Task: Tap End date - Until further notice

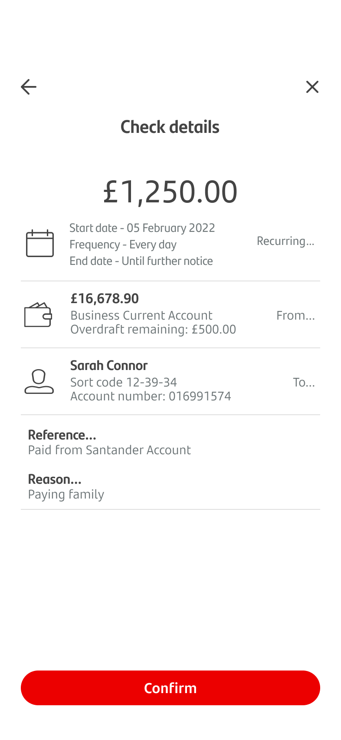Action: (x=141, y=261)
